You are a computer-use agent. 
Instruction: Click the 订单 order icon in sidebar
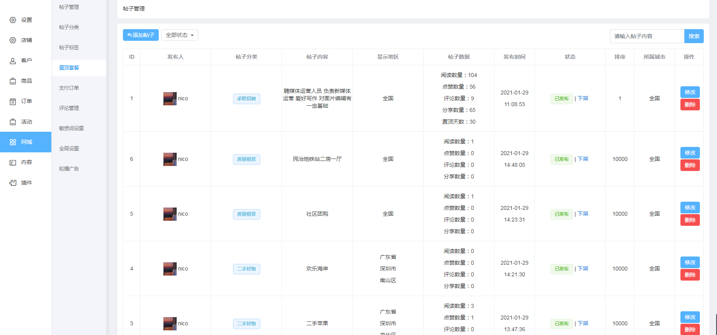click(x=13, y=101)
